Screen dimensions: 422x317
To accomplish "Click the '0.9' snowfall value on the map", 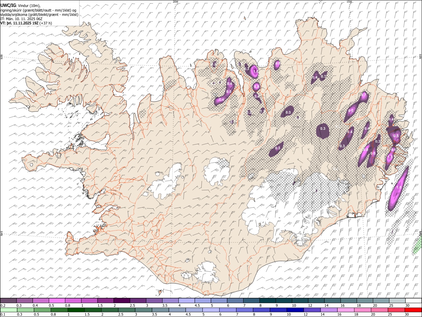I will (256, 87).
